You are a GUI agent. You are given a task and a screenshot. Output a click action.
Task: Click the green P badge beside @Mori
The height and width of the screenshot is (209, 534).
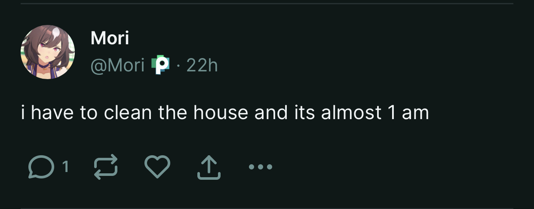pyautogui.click(x=160, y=65)
